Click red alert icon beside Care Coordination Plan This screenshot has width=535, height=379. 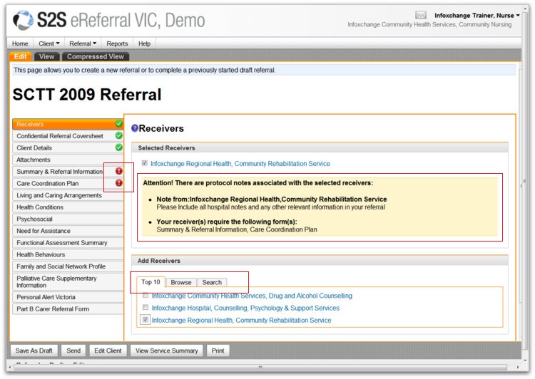(118, 183)
